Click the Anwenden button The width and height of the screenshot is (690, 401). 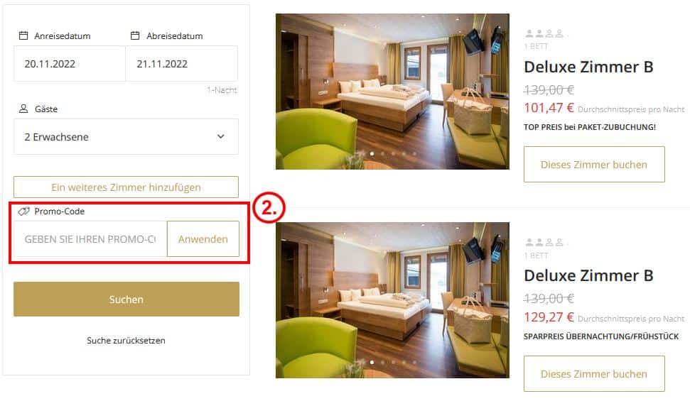point(203,239)
